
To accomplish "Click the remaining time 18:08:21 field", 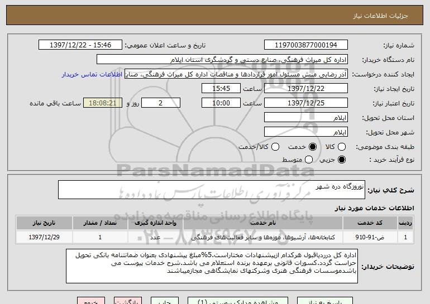I will pos(103,103).
